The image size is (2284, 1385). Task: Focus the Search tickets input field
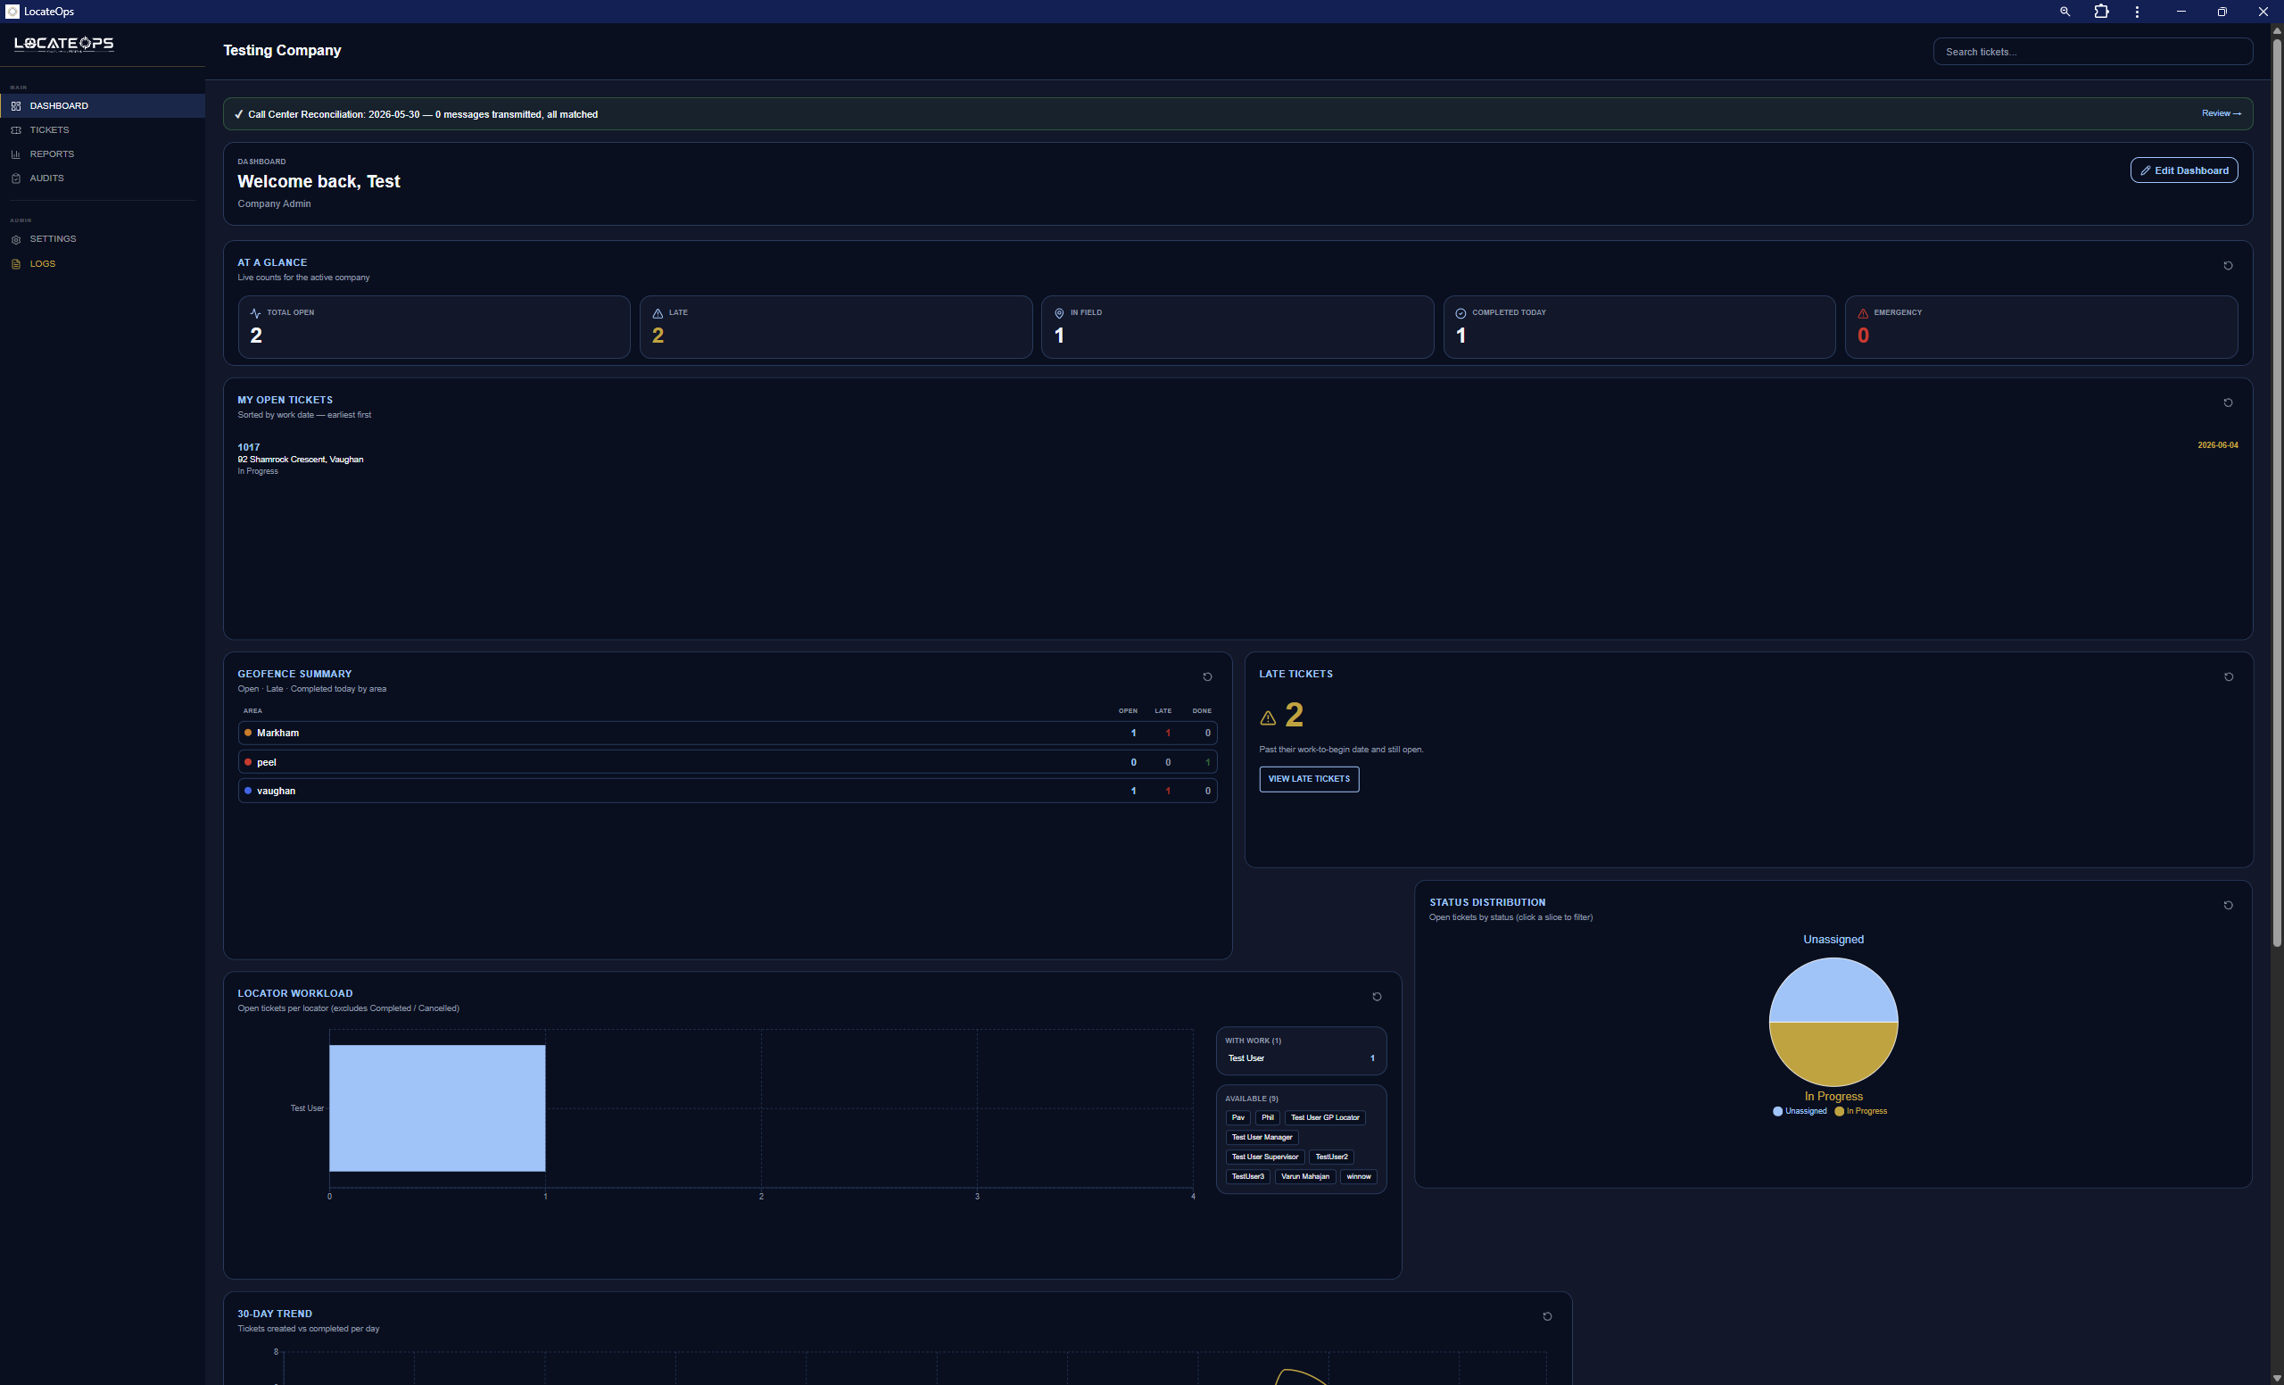(2092, 52)
